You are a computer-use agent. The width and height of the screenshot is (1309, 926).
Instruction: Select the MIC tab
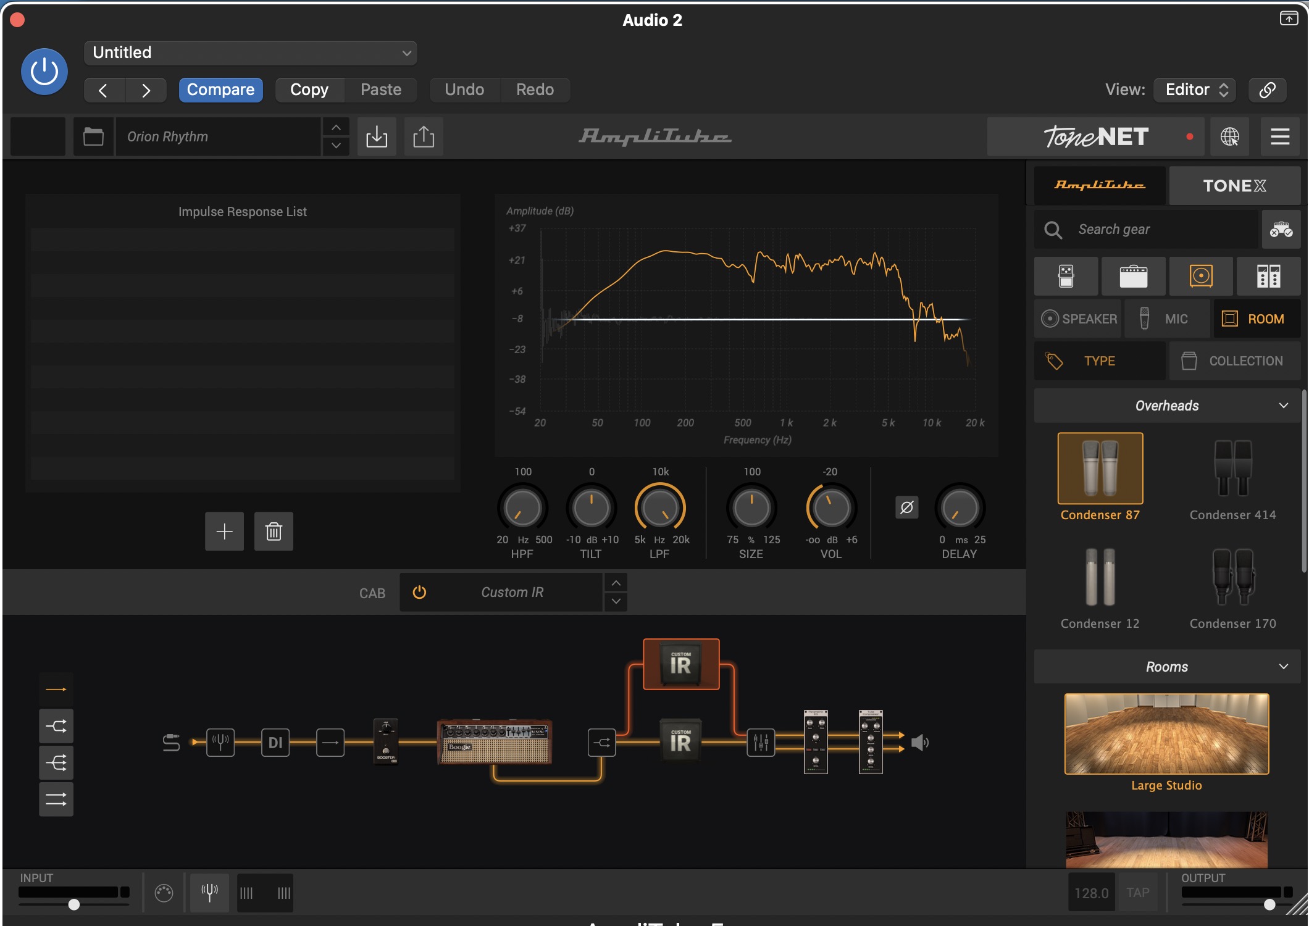[1166, 319]
